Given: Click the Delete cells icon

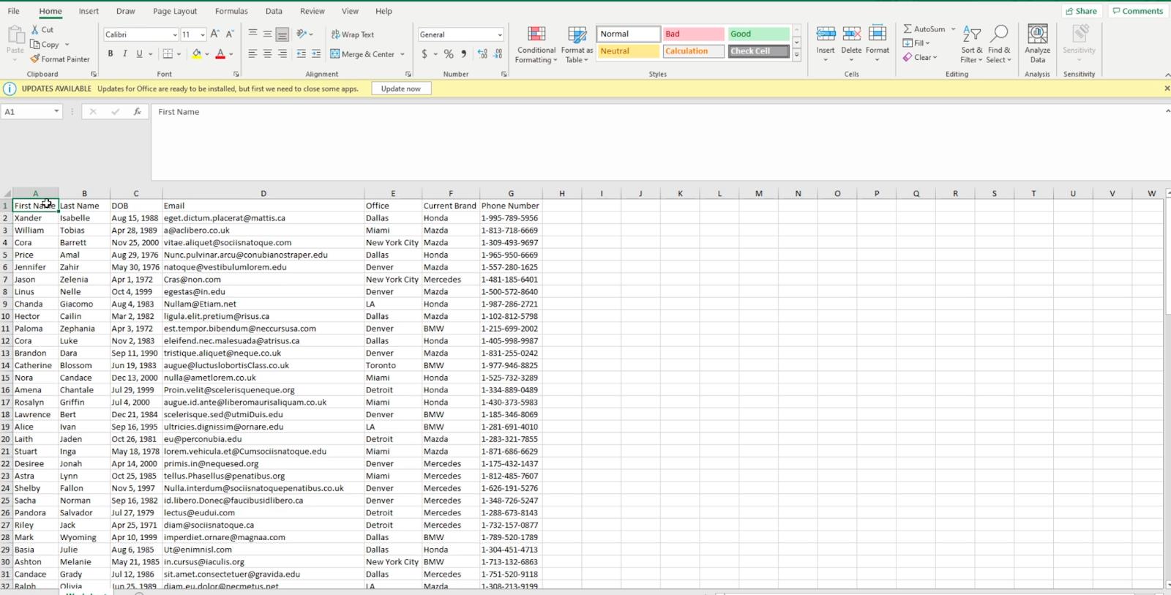Looking at the screenshot, I should coord(851,34).
